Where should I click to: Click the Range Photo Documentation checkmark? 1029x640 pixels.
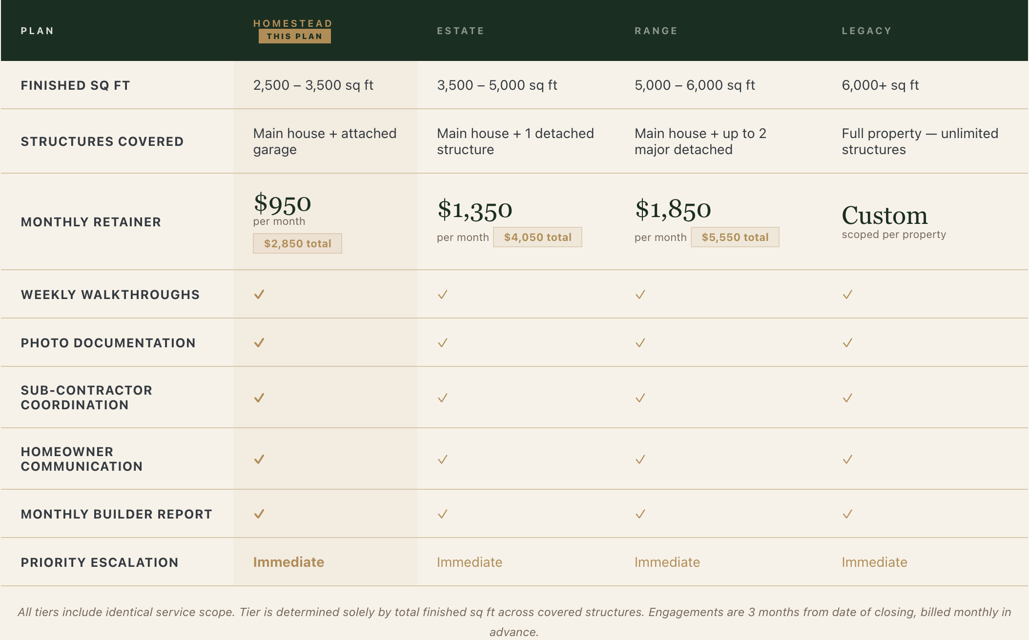coord(640,342)
